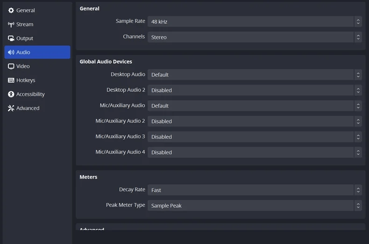Viewport: 369px width, 244px height.
Task: Click Mic/Auxiliary Audio up/down arrows
Action: [358, 106]
